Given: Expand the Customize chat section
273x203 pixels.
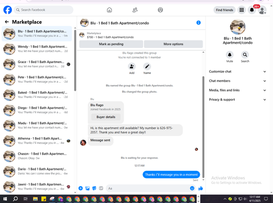Looking at the screenshot, I should pos(238,71).
